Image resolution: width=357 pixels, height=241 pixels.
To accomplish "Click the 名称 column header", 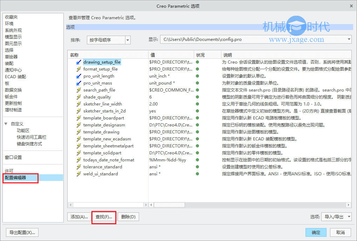I will pyautogui.click(x=108, y=55).
